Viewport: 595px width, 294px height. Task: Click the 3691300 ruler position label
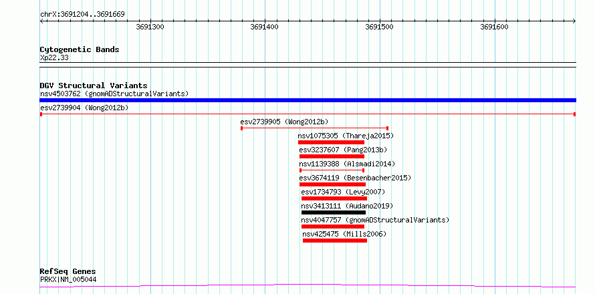click(x=150, y=27)
